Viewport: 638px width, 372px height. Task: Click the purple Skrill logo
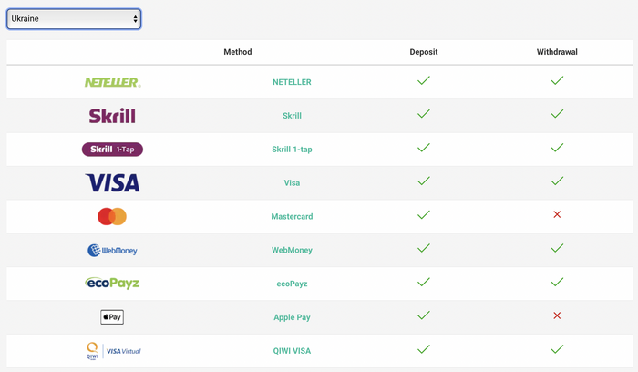click(112, 116)
